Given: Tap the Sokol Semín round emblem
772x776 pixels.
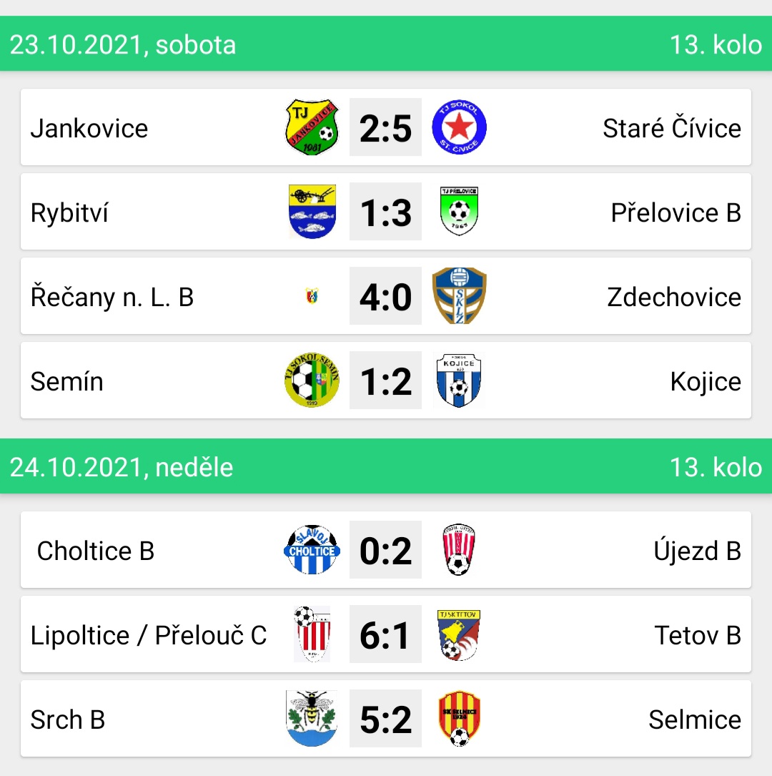Looking at the screenshot, I should (312, 380).
